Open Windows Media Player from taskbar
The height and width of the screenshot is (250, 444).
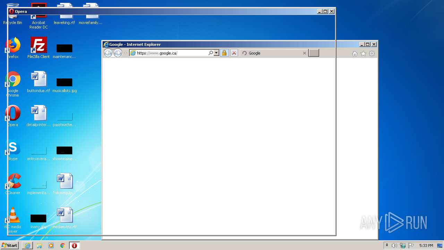click(x=51, y=245)
